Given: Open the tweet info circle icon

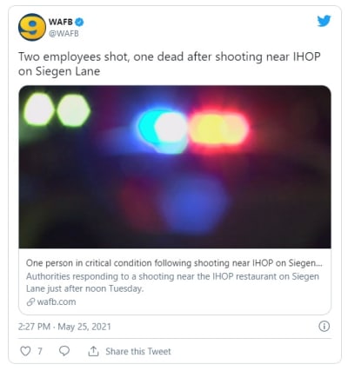Looking at the screenshot, I should [x=324, y=327].
